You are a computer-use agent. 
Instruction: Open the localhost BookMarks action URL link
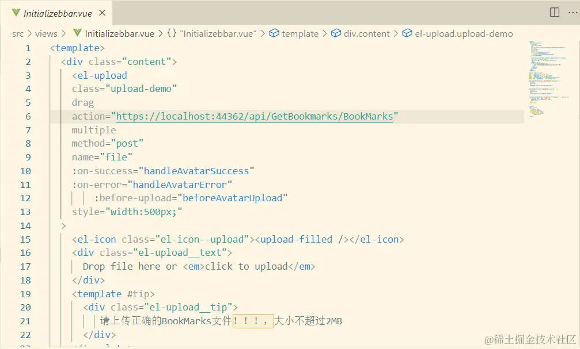pos(255,116)
